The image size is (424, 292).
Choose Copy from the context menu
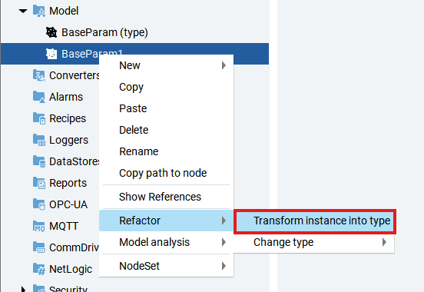coord(166,87)
